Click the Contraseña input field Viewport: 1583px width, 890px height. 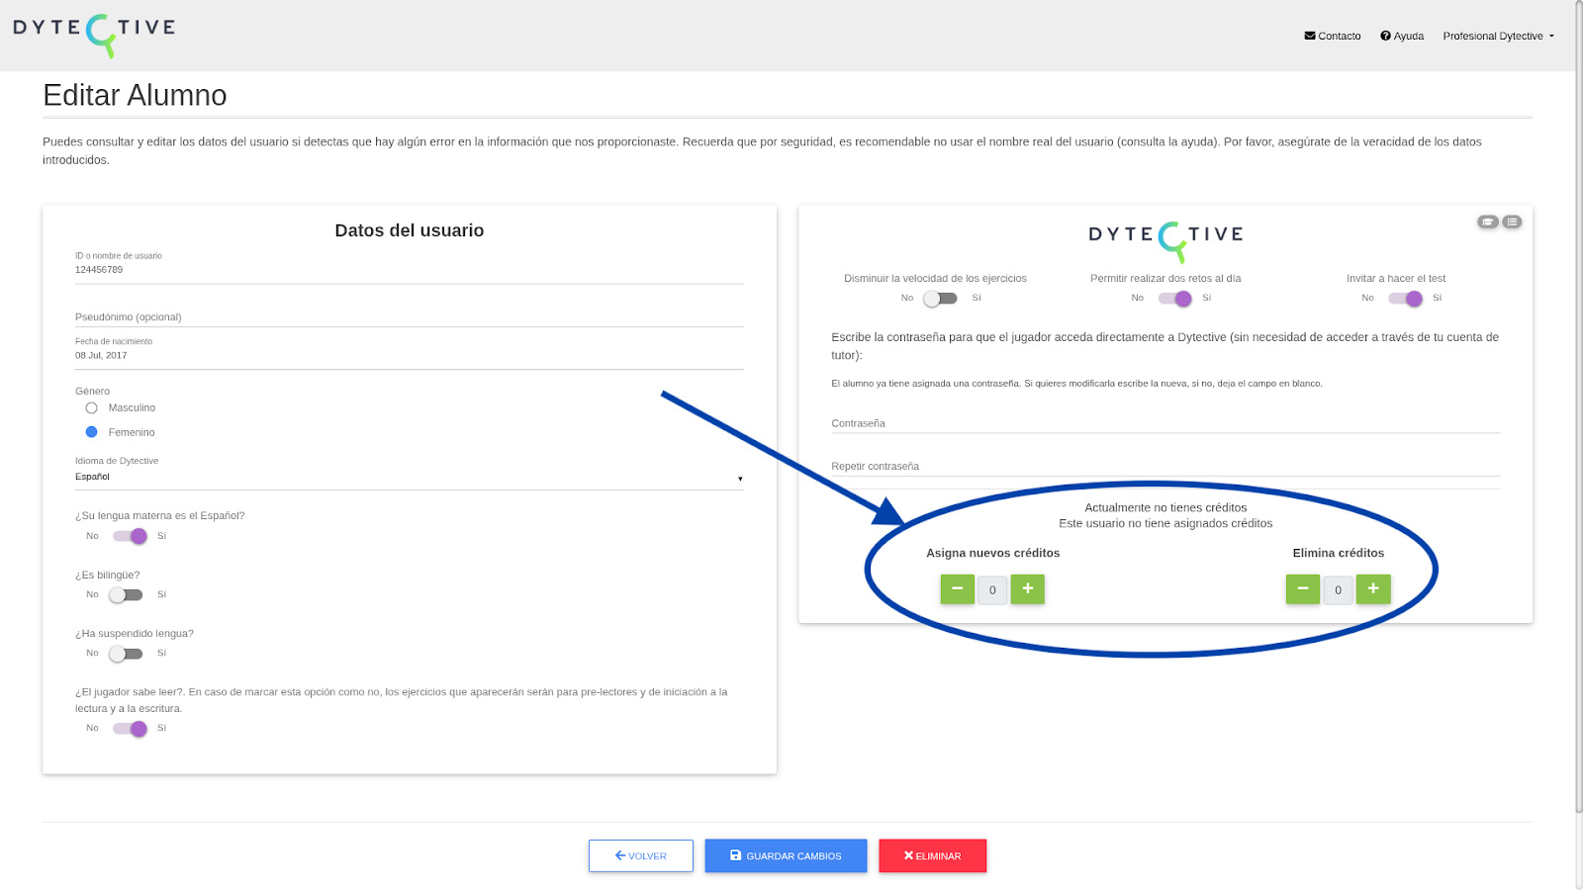tap(1165, 423)
